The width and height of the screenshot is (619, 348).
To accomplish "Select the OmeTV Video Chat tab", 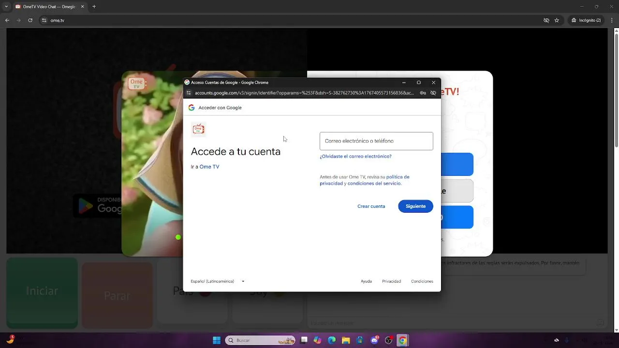I will [x=50, y=7].
